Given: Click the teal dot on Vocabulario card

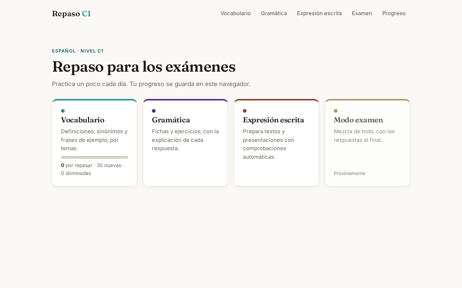Looking at the screenshot, I should (63, 111).
